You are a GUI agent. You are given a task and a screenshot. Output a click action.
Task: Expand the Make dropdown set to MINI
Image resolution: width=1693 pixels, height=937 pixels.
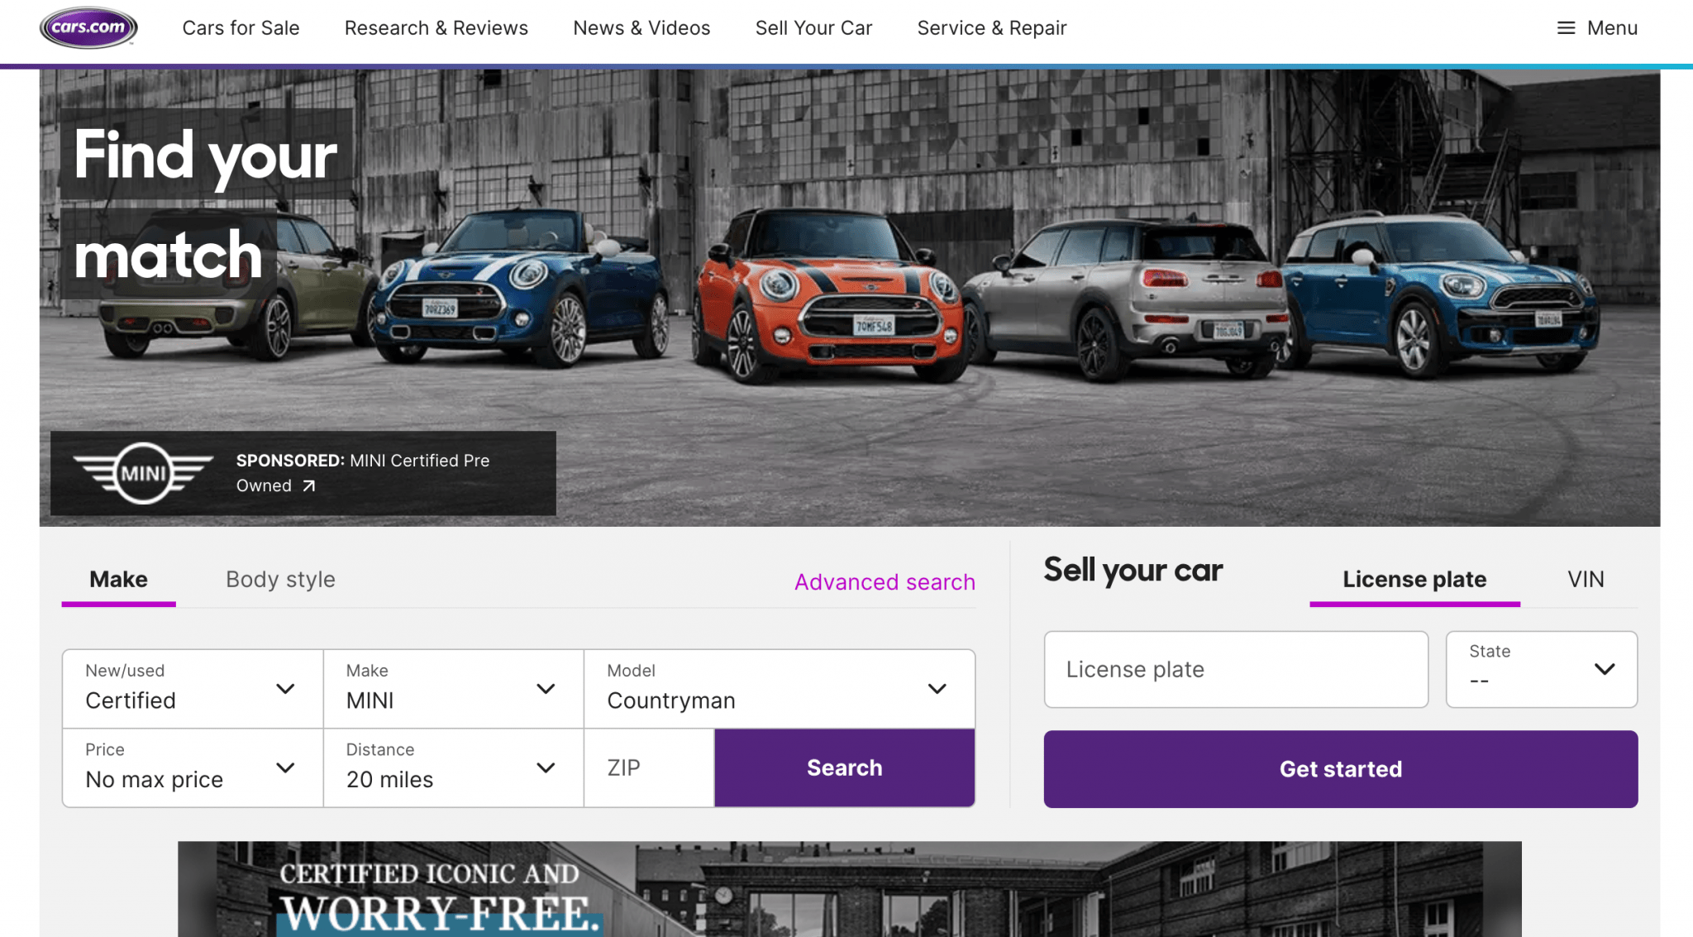tap(452, 687)
